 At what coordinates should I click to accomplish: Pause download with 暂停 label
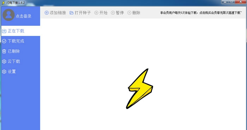click(x=120, y=13)
